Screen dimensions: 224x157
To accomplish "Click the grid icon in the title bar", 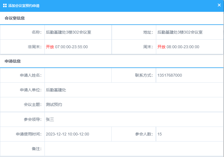I will pyautogui.click(x=5, y=5).
